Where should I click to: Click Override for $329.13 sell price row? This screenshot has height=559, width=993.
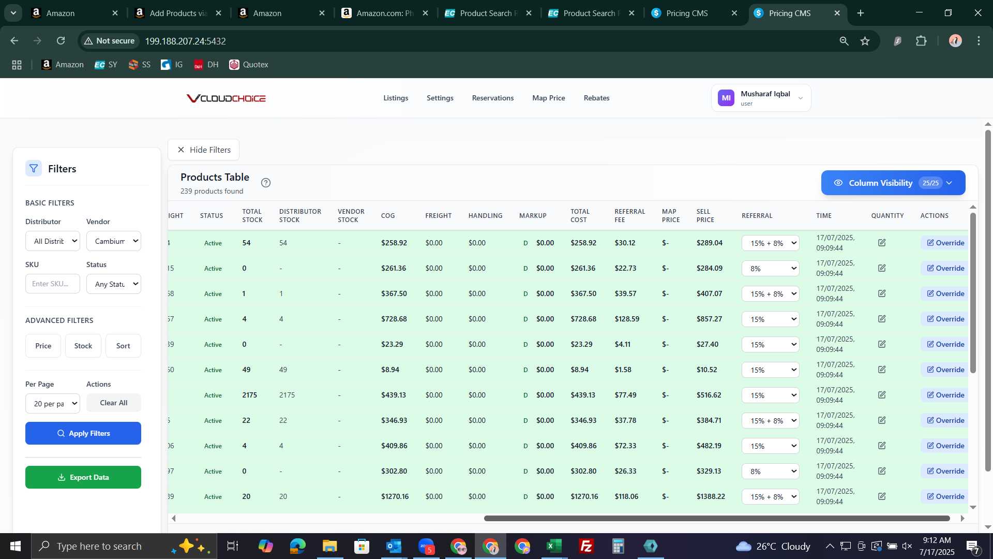(x=945, y=471)
